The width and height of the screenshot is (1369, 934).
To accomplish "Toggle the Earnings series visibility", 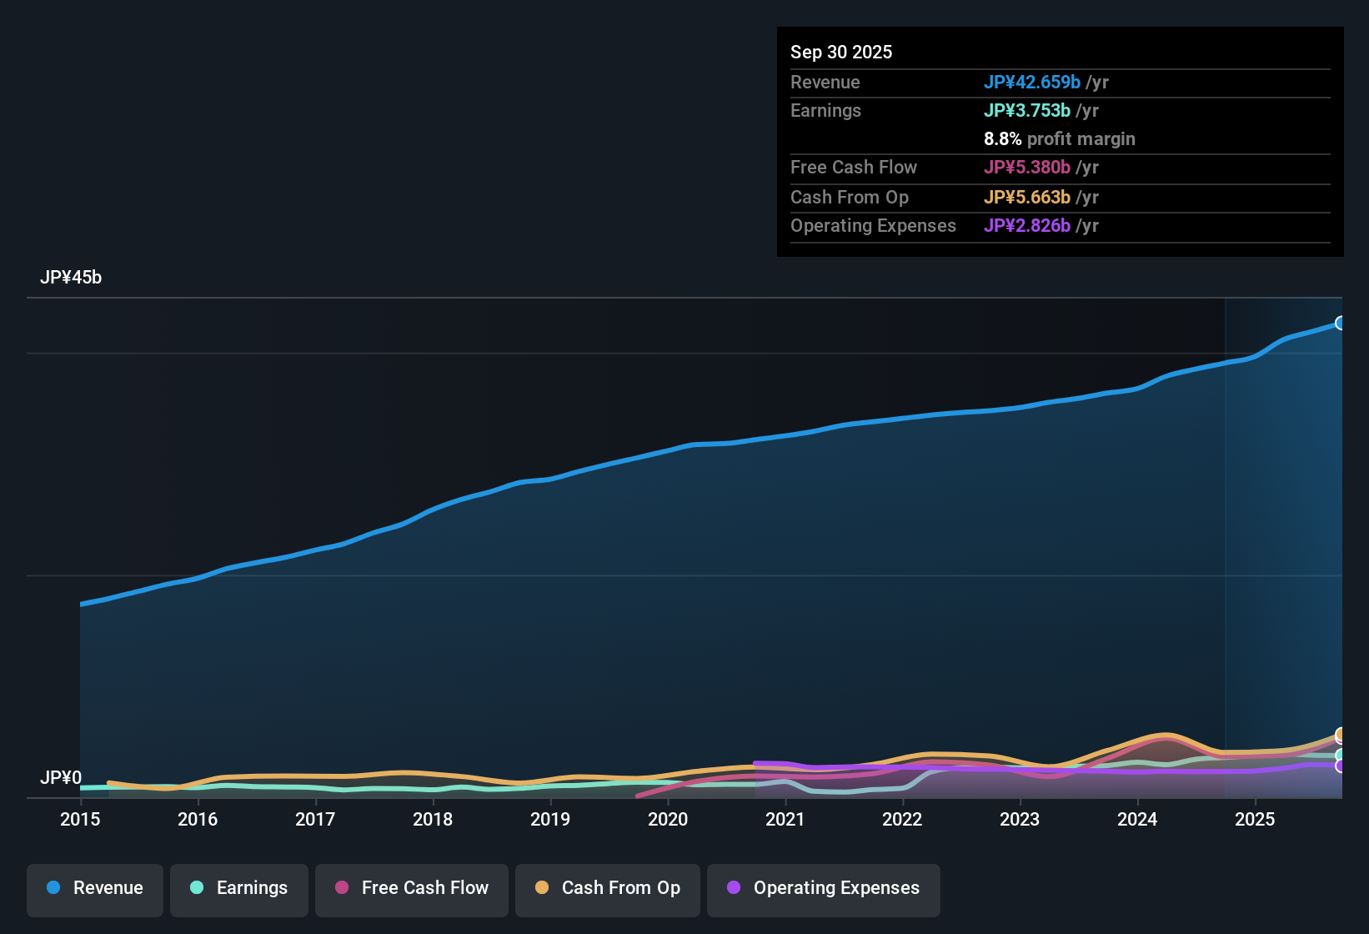I will [238, 888].
